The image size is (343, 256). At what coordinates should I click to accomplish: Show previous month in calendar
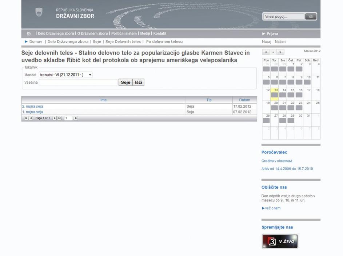(266, 52)
